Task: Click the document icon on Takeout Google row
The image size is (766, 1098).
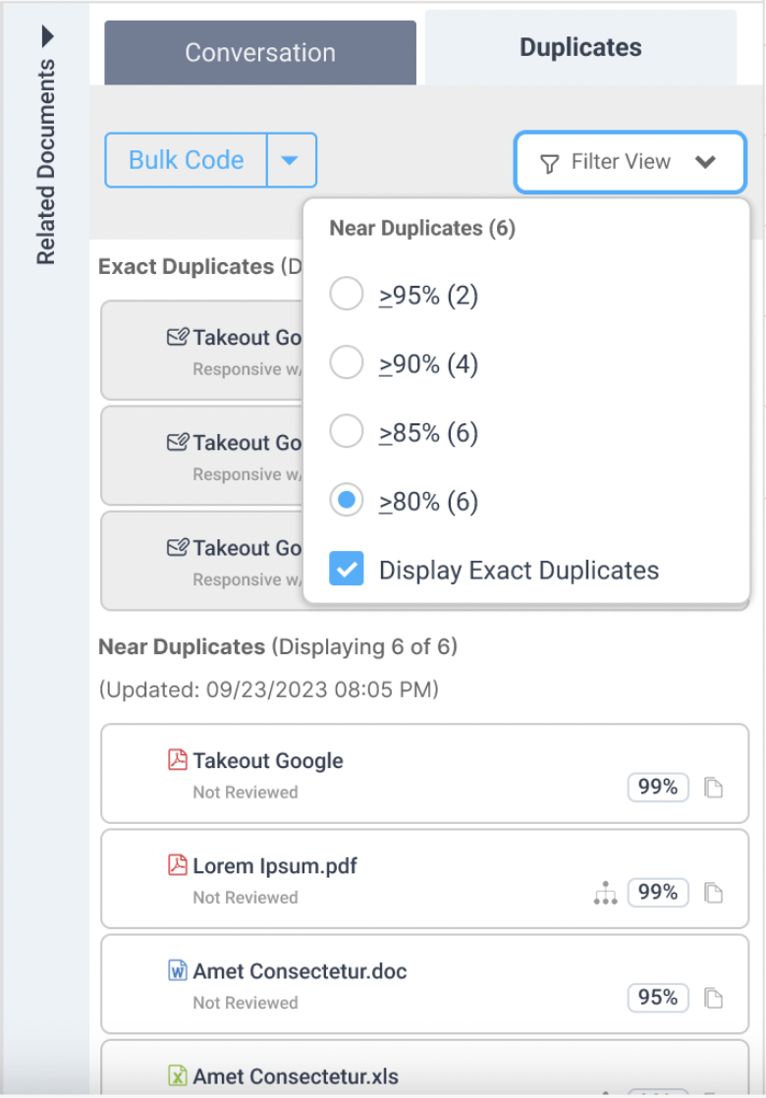Action: [714, 788]
